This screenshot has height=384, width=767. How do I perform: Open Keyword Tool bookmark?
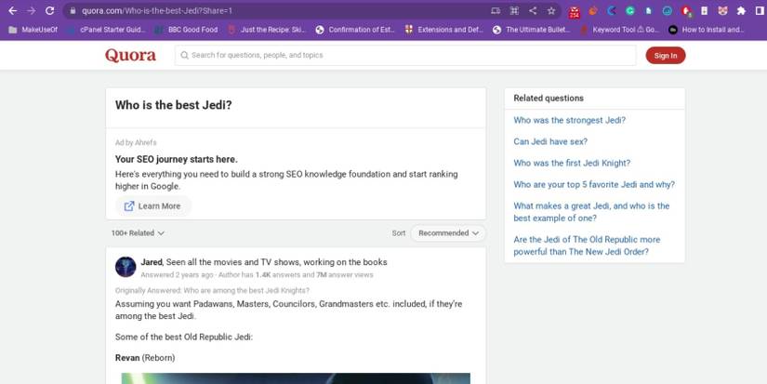coord(620,30)
